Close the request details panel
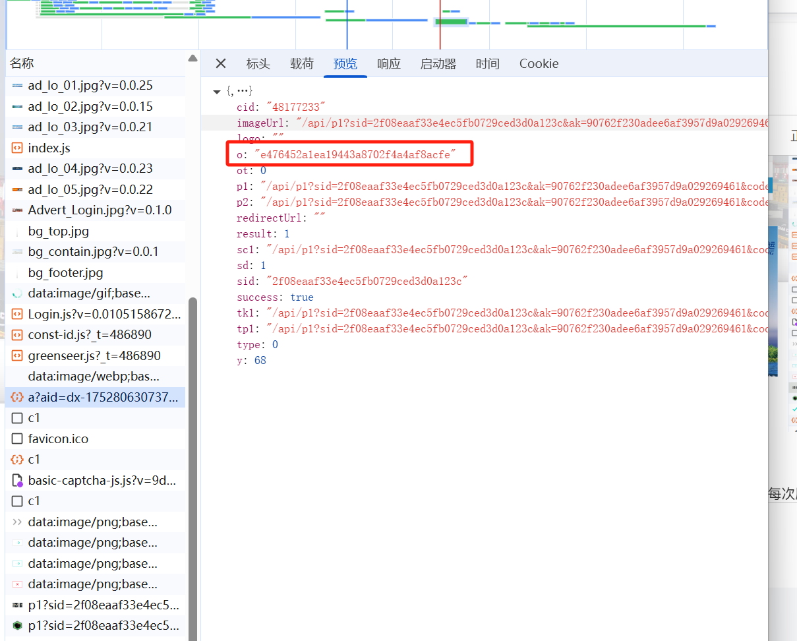The width and height of the screenshot is (797, 641). [221, 63]
